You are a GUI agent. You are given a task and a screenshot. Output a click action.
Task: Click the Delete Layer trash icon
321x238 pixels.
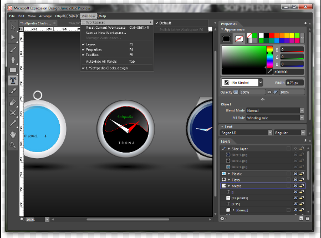tap(307, 219)
